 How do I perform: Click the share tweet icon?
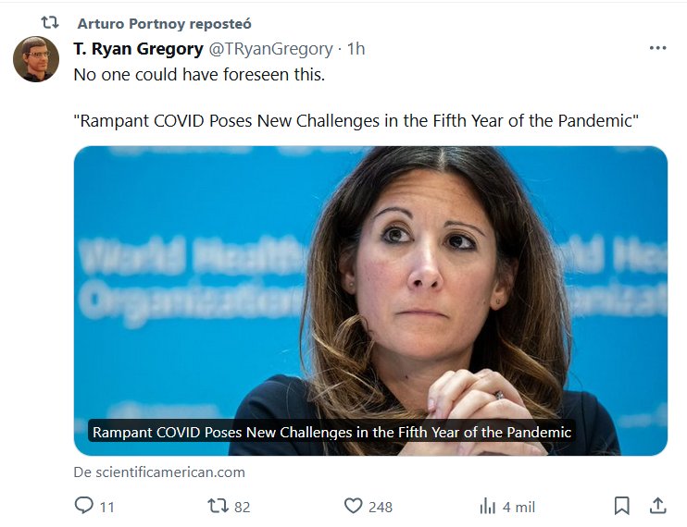pyautogui.click(x=657, y=506)
